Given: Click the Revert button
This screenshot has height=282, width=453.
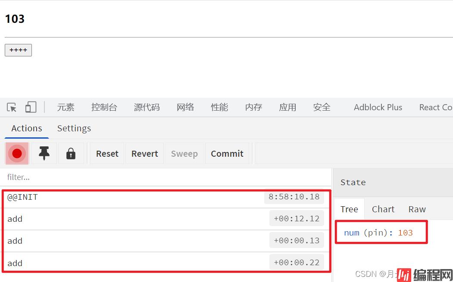Looking at the screenshot, I should click(144, 154).
